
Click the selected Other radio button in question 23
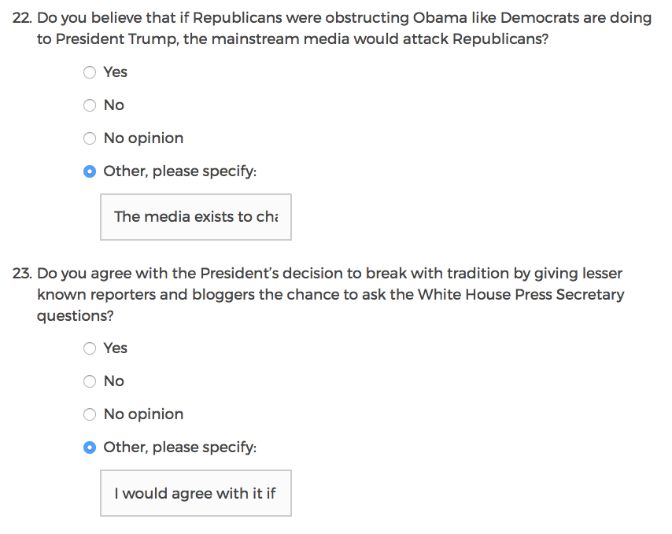(x=90, y=447)
